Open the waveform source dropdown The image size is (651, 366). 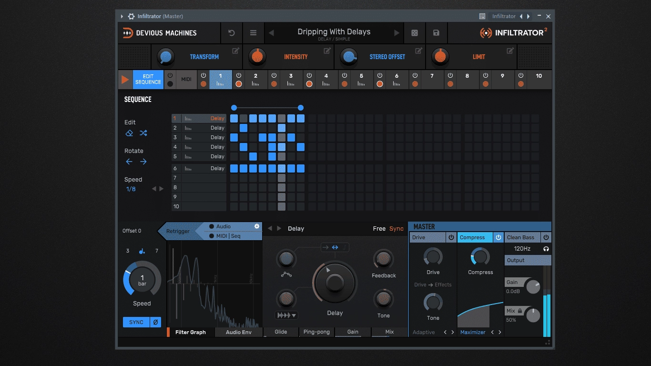pyautogui.click(x=287, y=315)
